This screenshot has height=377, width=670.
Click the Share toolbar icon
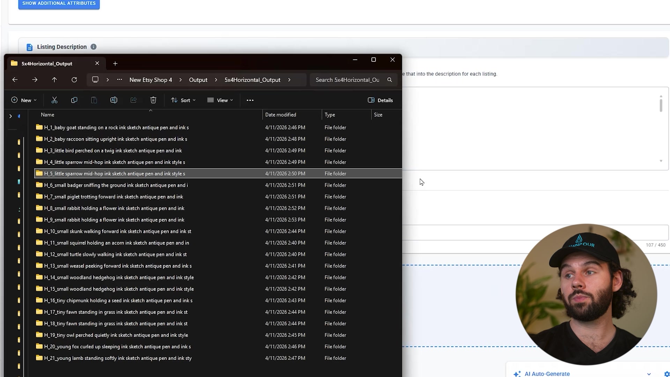(x=134, y=100)
